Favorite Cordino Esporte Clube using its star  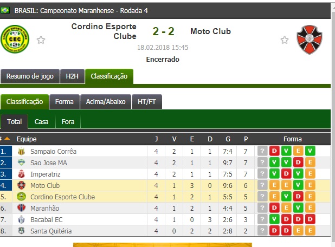[41, 40]
